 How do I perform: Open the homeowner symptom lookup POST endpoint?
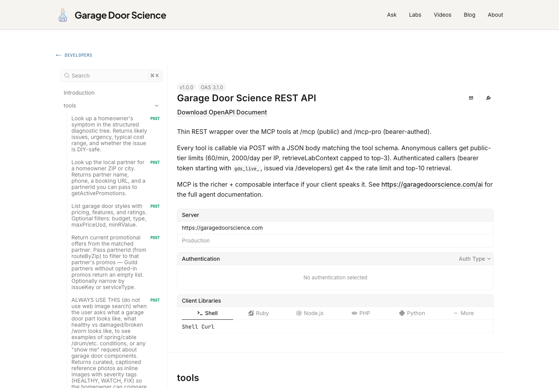109,134
